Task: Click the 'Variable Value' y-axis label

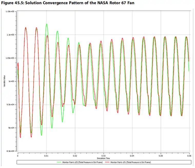Action: coord(4,81)
